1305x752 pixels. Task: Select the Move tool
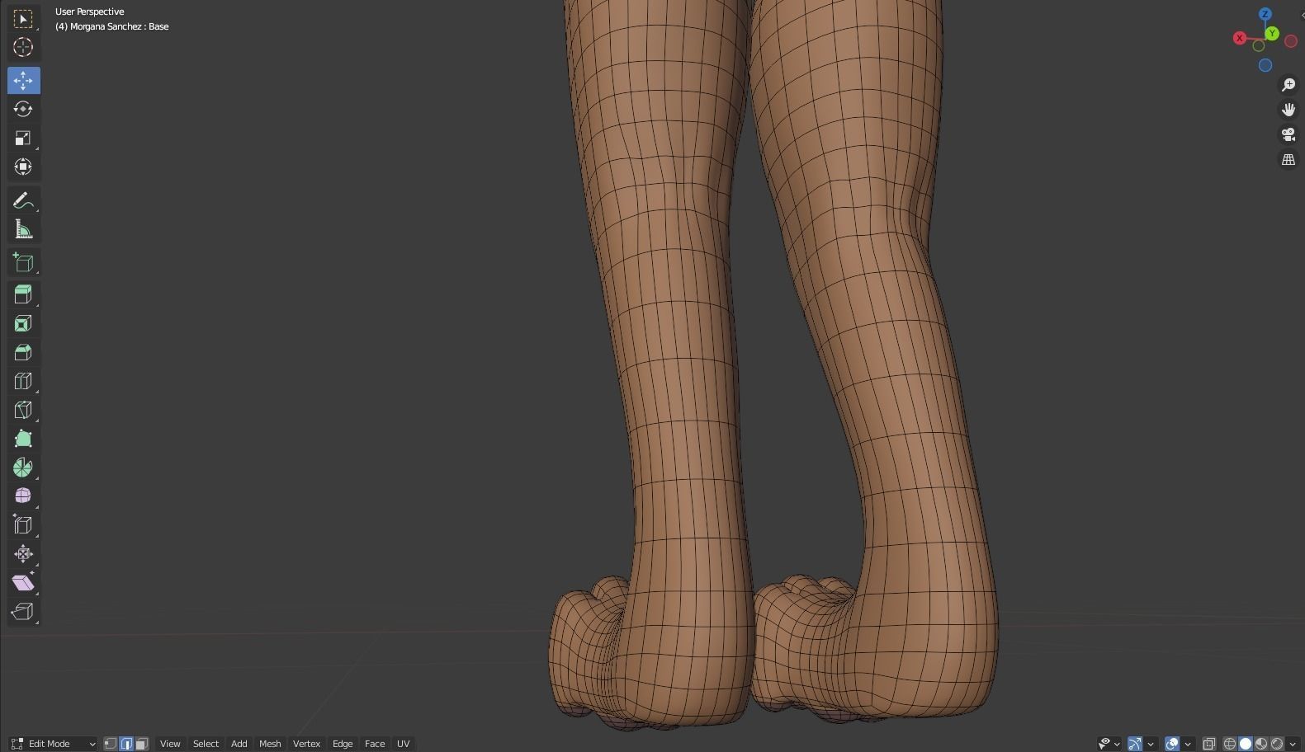[x=23, y=80]
